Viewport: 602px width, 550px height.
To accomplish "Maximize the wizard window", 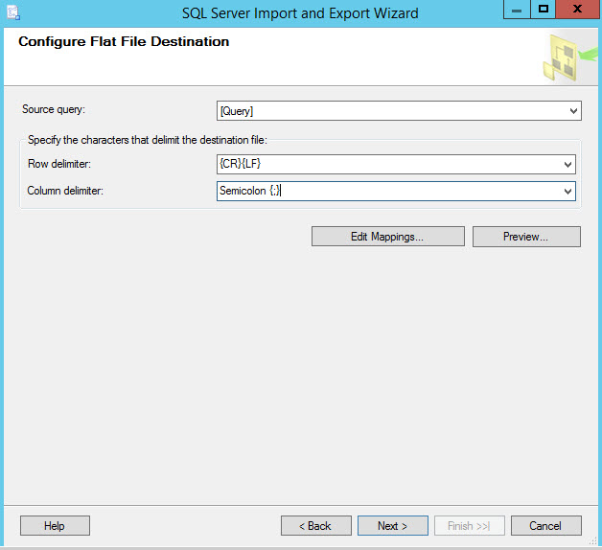I will (543, 10).
